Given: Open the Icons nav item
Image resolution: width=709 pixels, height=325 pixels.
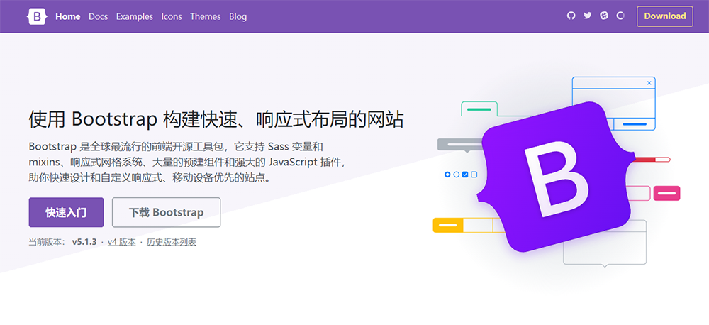Looking at the screenshot, I should click(172, 17).
